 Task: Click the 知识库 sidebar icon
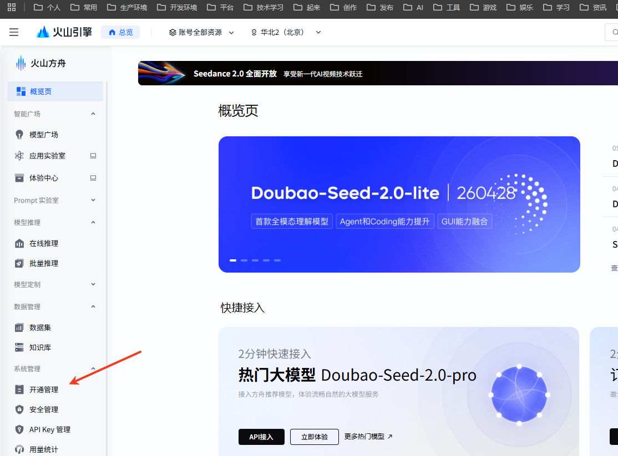pos(19,347)
